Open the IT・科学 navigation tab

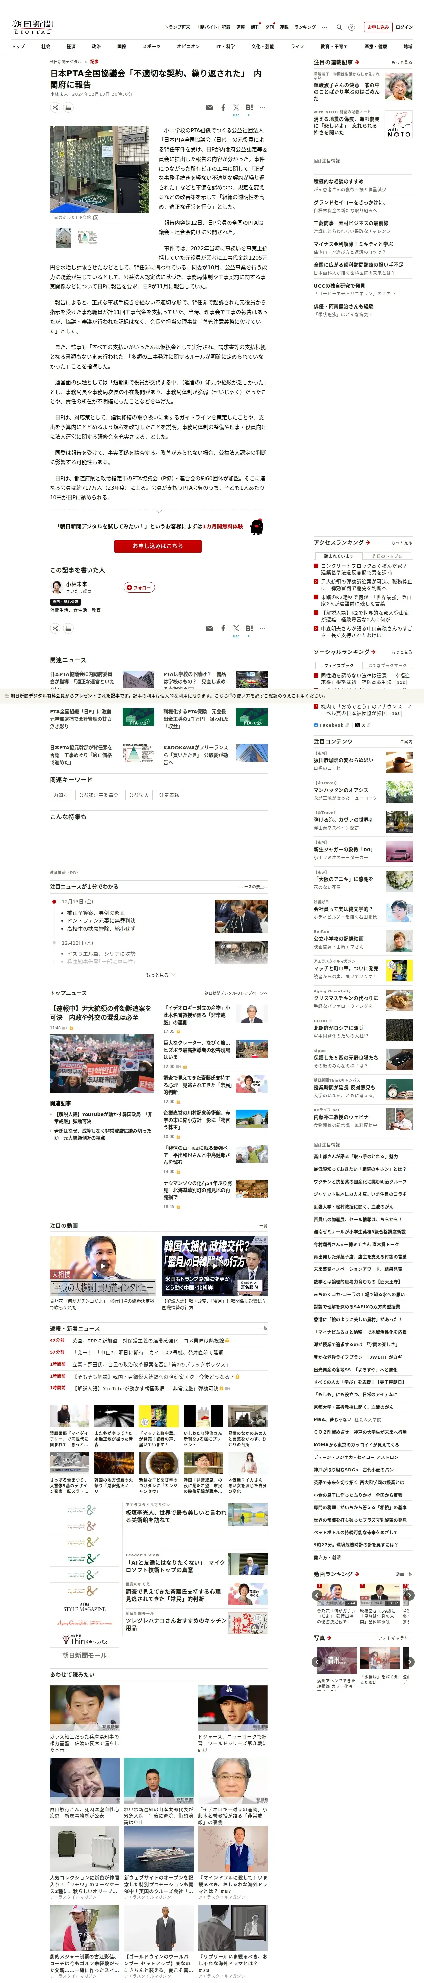(x=226, y=46)
